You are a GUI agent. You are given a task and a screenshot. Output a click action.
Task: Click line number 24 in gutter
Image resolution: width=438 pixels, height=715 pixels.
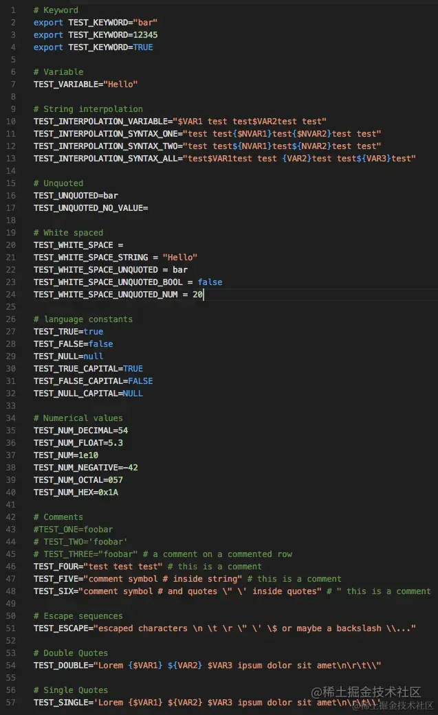(10, 294)
